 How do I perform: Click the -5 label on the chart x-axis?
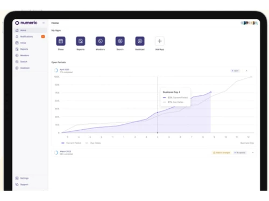click(x=67, y=137)
